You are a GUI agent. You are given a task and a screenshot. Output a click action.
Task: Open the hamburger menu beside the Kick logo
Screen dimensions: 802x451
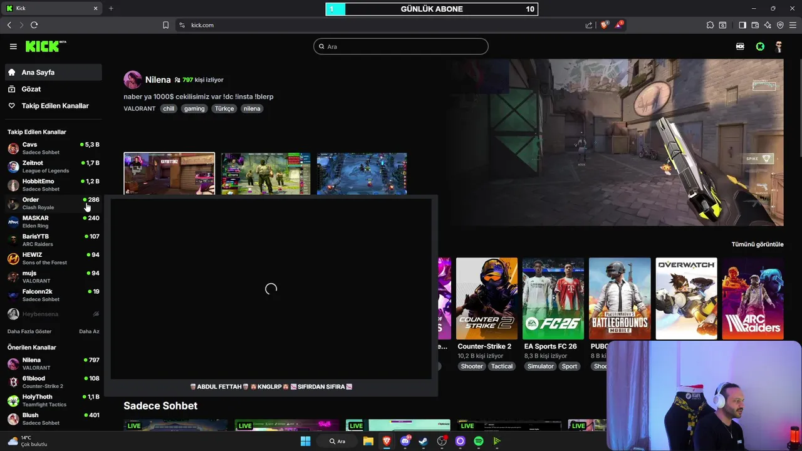[x=13, y=46]
